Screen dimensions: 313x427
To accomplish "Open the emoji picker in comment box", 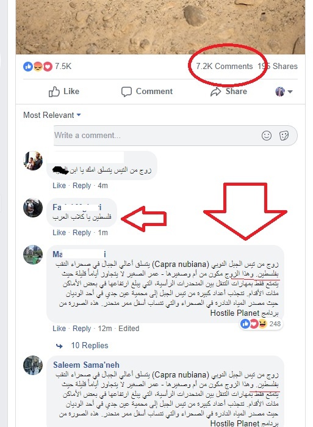I will click(x=267, y=136).
